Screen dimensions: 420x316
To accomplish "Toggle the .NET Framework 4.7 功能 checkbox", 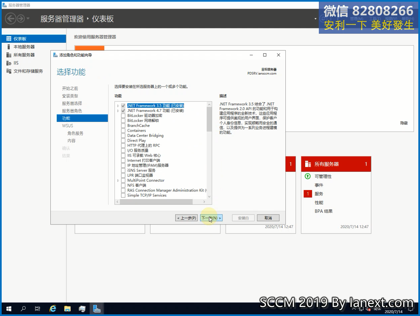I will point(123,111).
